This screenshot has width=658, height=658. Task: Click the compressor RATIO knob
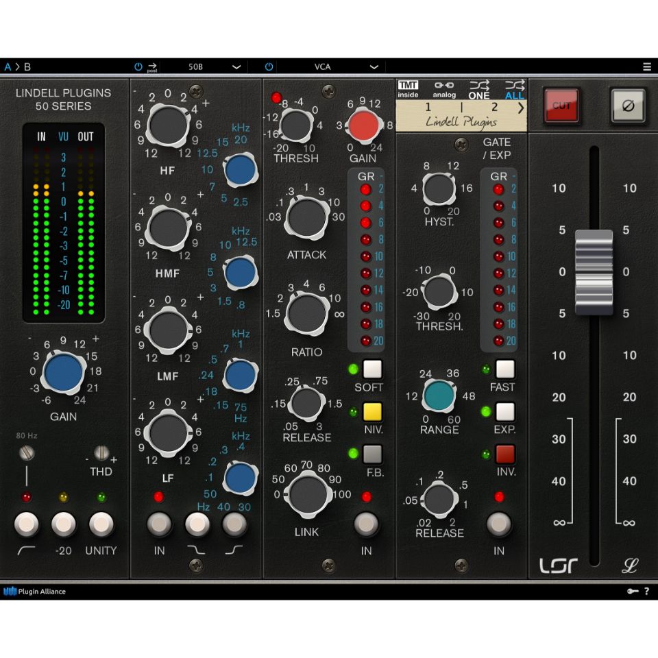307,313
